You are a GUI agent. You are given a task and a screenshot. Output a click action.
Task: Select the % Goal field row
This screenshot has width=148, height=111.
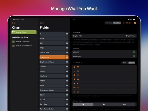coord(52,99)
